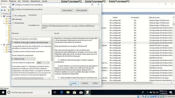Viewport: 175px width, 98px height.
Task: Click the Opciones panel horizontal scrollbar
Action: (x=29, y=78)
